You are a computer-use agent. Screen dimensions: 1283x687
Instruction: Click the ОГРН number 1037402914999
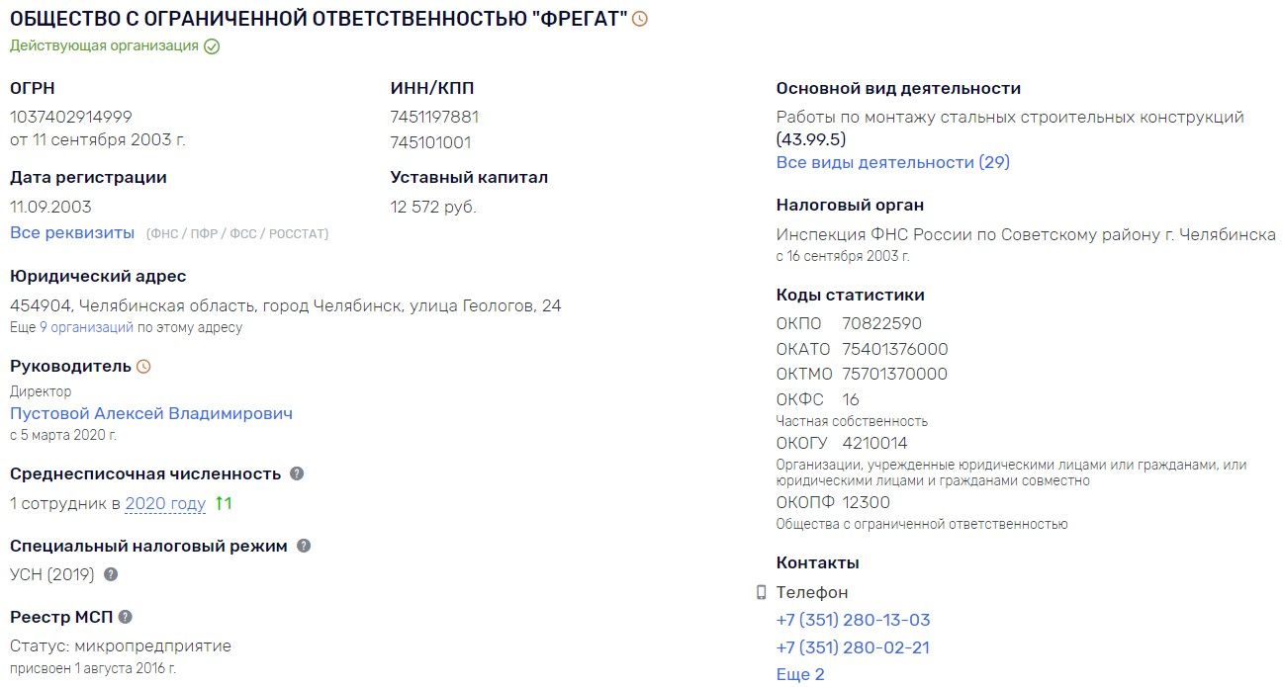tap(71, 117)
